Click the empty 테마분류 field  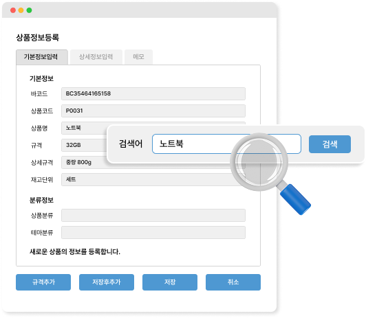coord(153,233)
